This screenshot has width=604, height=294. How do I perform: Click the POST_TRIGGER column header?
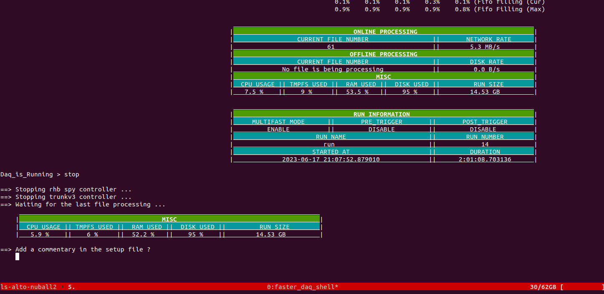pyautogui.click(x=485, y=122)
